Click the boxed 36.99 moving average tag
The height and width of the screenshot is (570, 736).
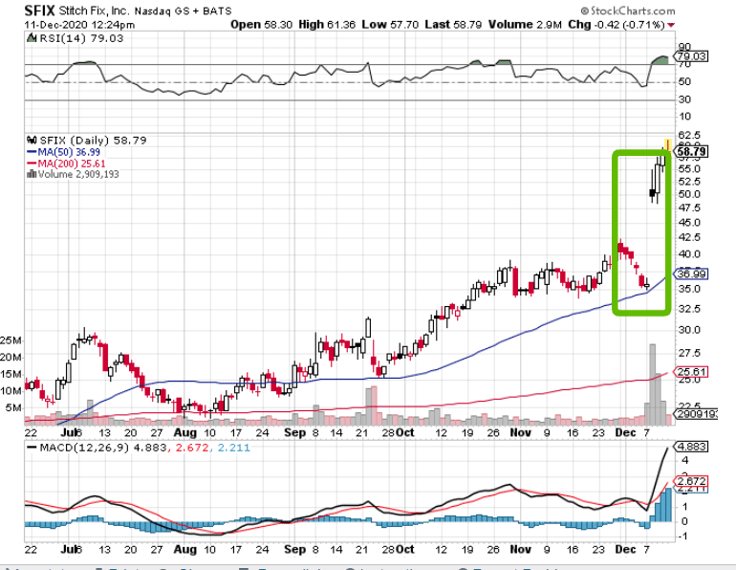691,274
